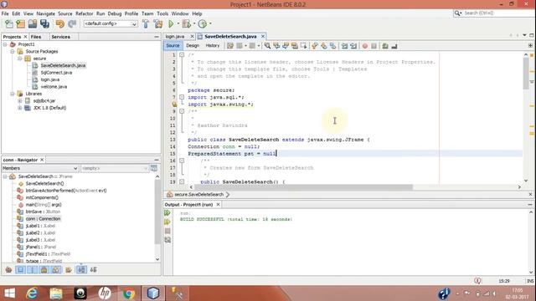This screenshot has height=301, width=536.
Task: Click the Shift Line Right editor icon
Action: 353,46
